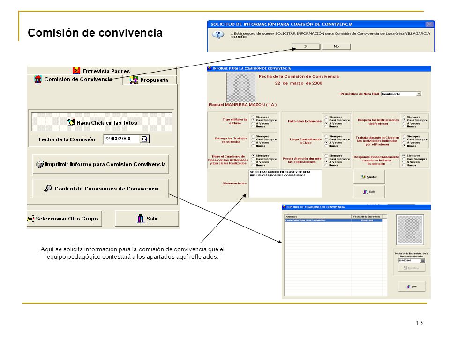
Task: Click Raquel MANRESA MAZON's photo
Action: tap(241, 87)
